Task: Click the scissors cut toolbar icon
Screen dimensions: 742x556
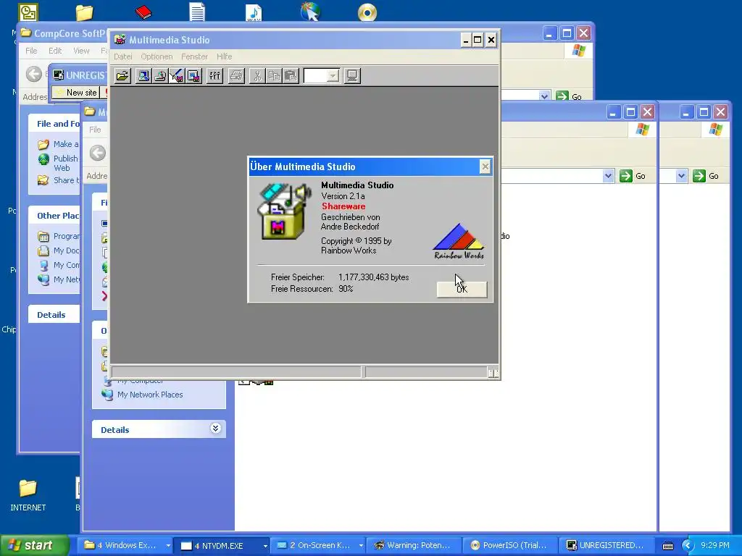Action: click(257, 75)
